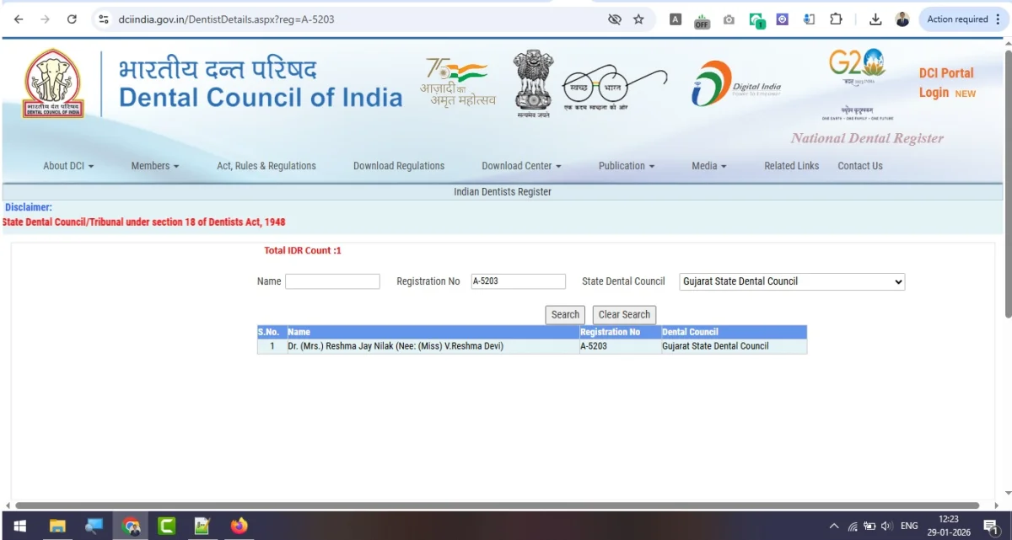Open the browser Downloads icon
The width and height of the screenshot is (1012, 540).
875,19
